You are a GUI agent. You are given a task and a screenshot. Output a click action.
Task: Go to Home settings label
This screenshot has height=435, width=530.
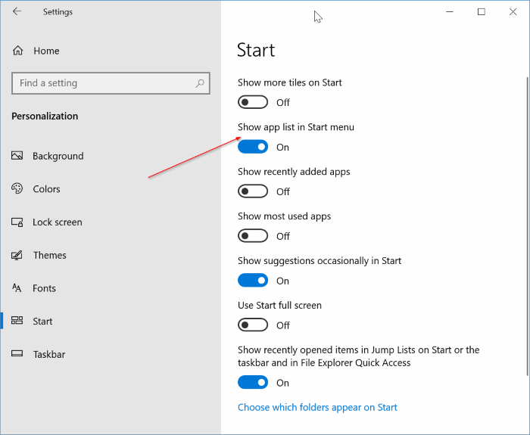click(x=46, y=51)
